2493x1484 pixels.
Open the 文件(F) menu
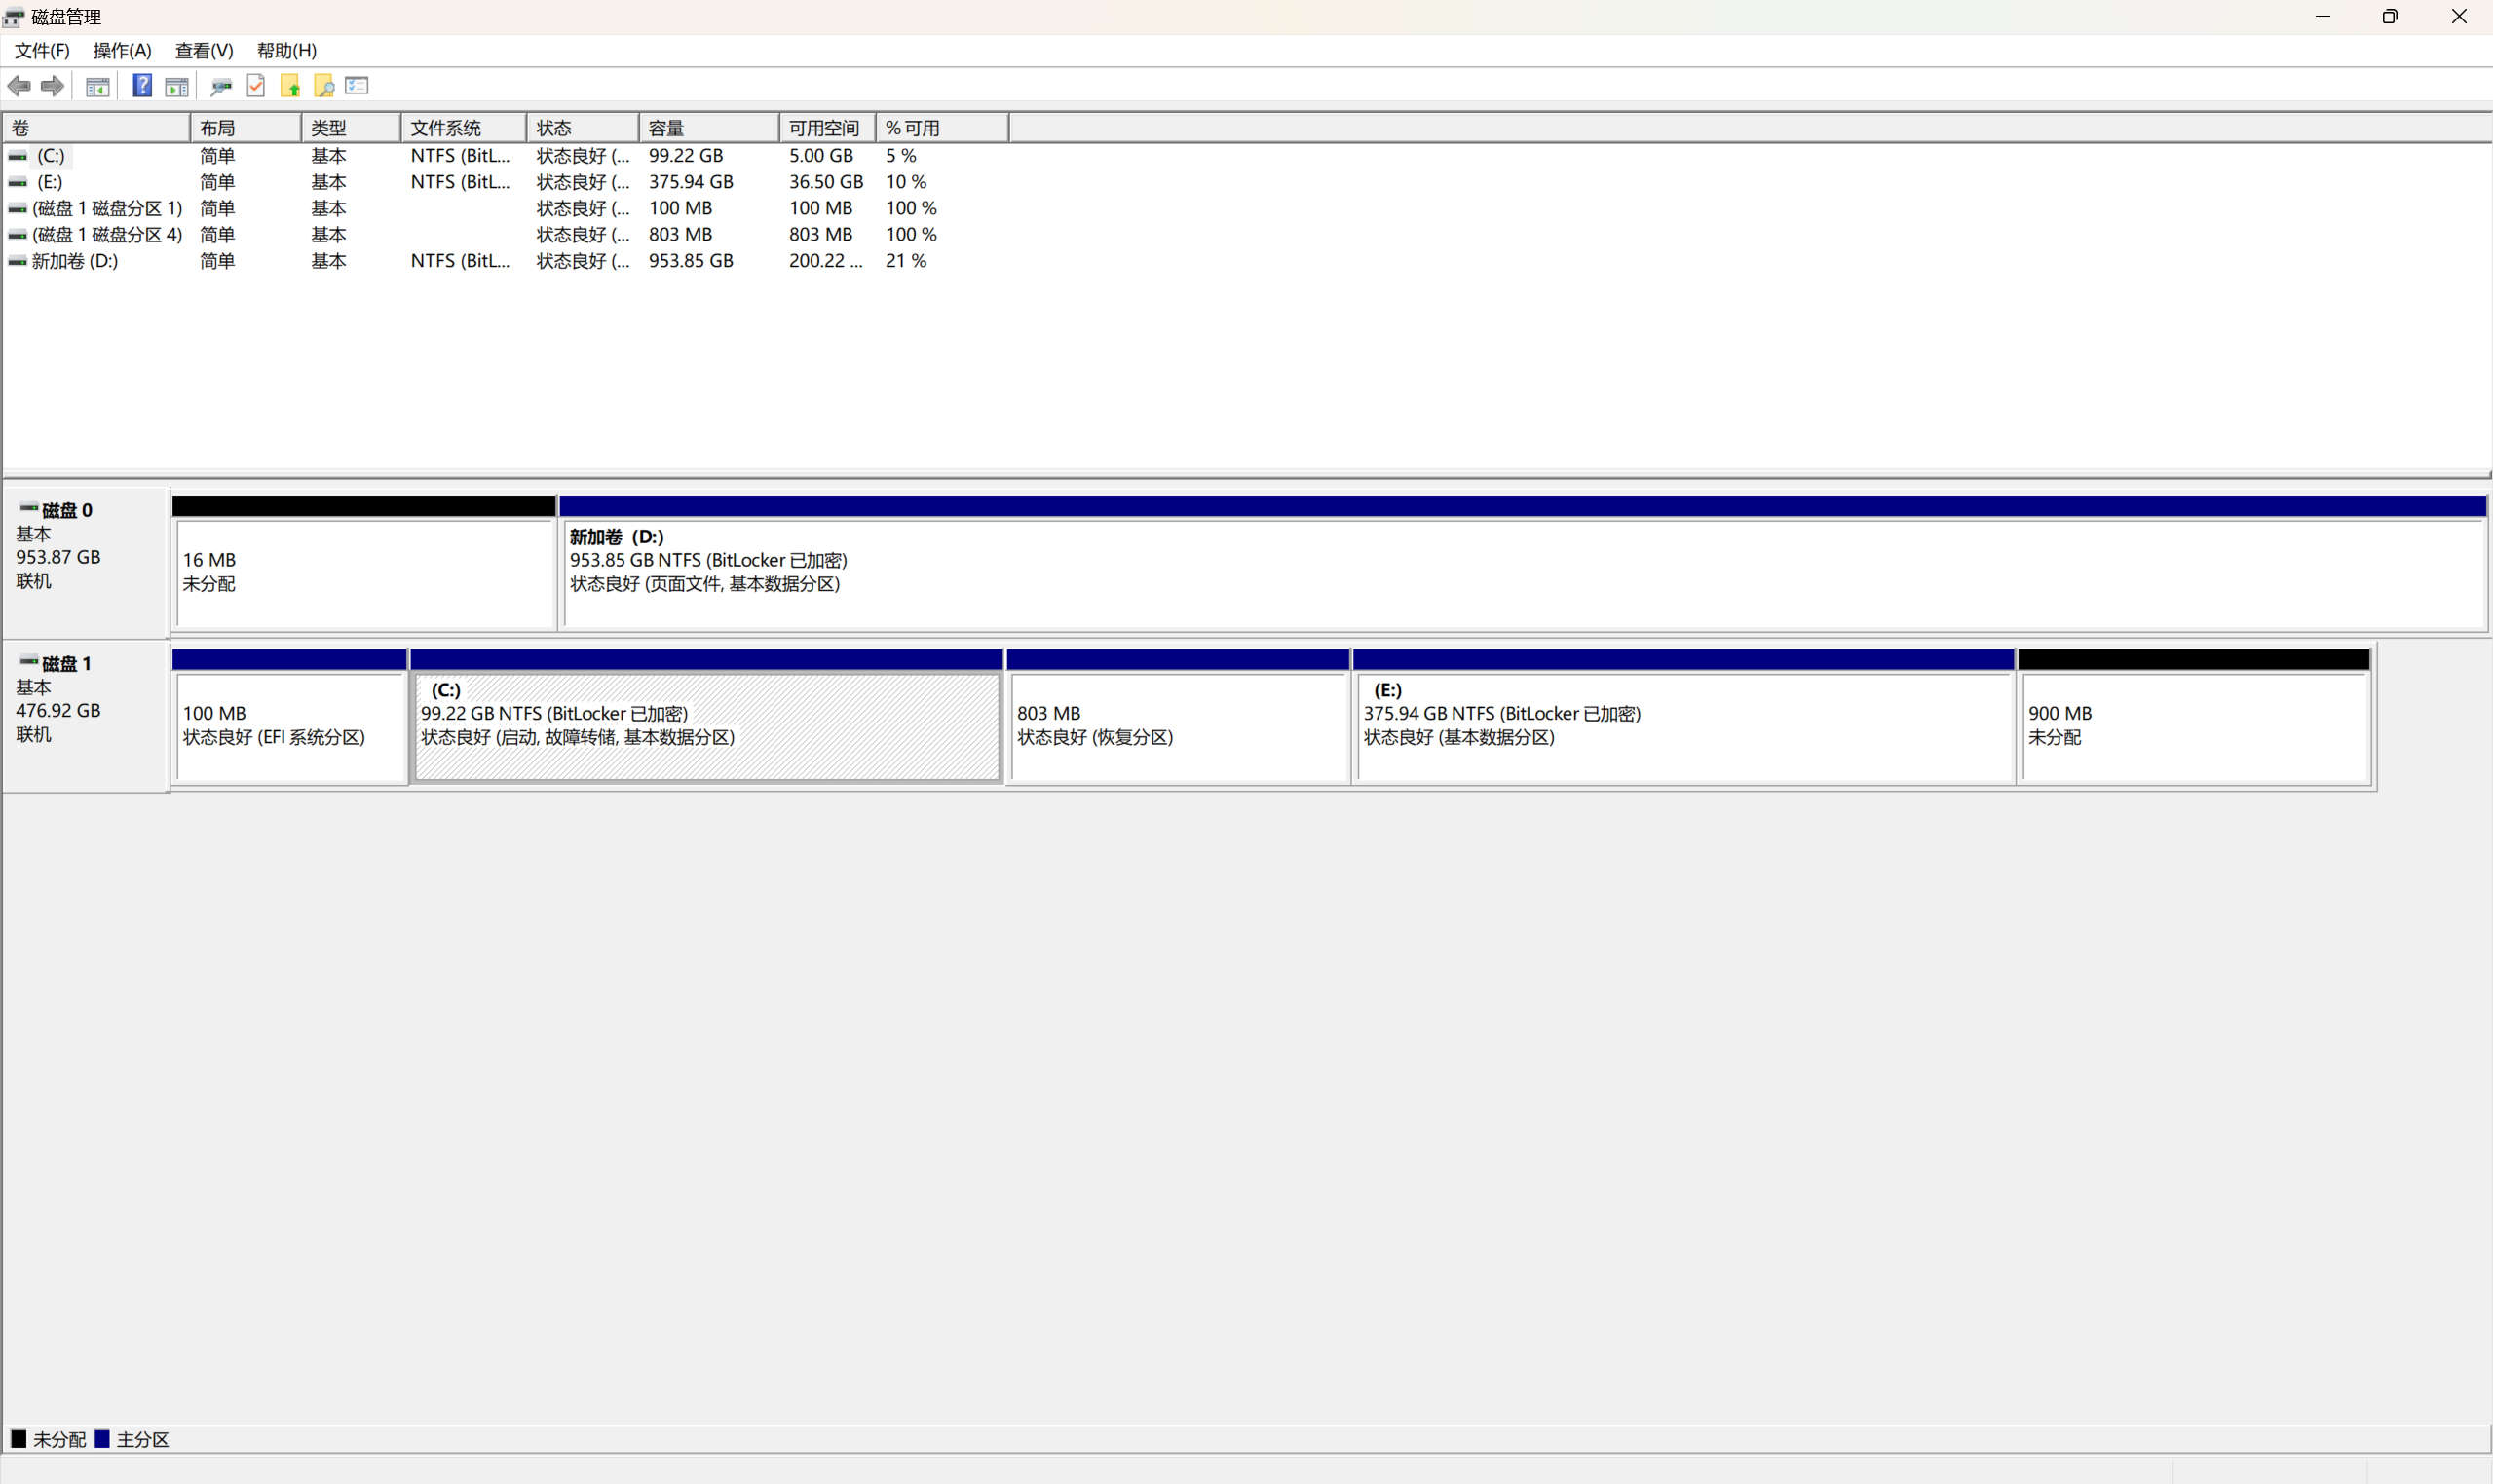click(42, 50)
